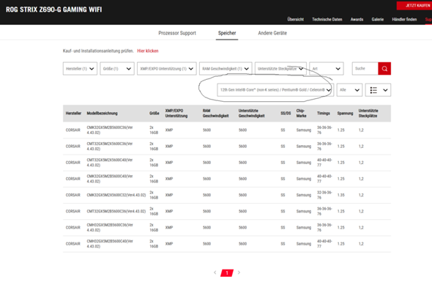Click into the Suche search field
This screenshot has height=285, width=432.
[x=365, y=69]
